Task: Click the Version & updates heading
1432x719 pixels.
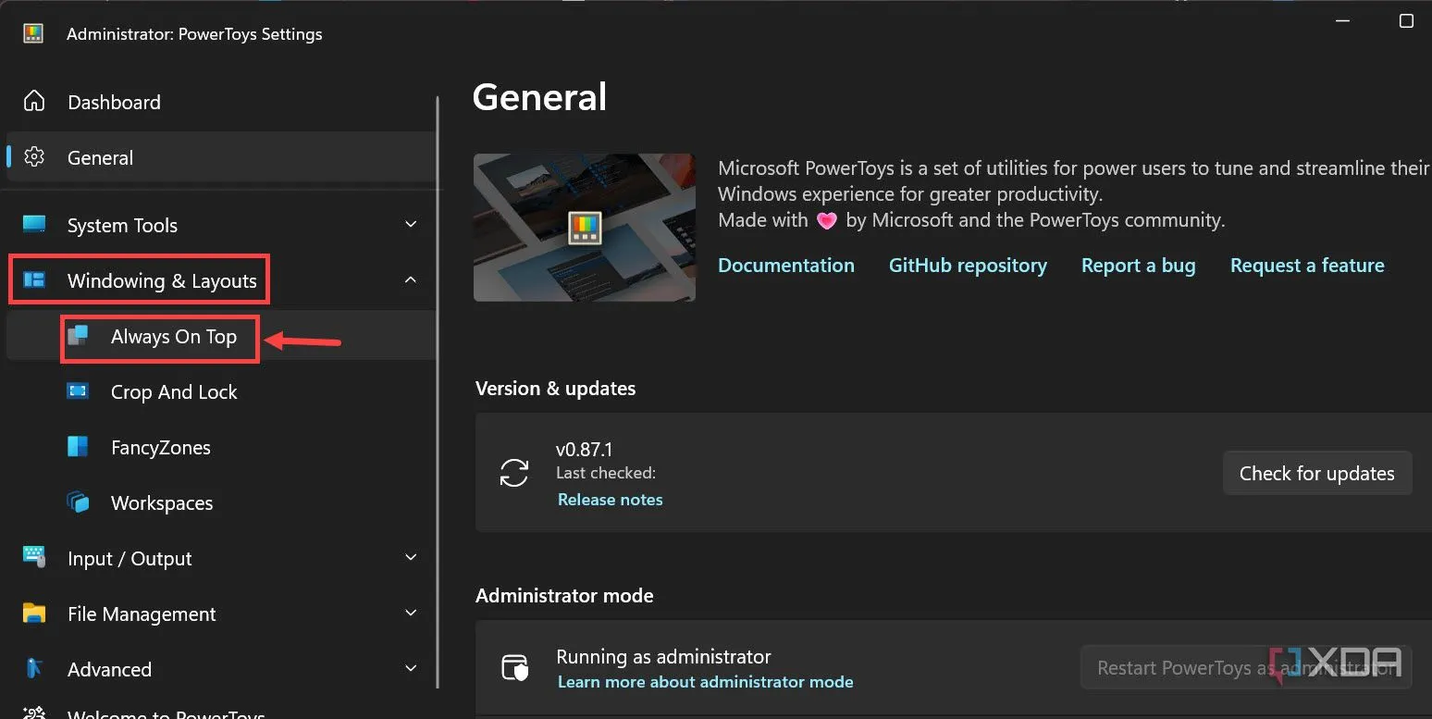Action: coord(555,389)
